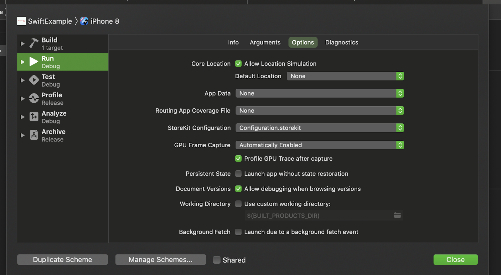The image size is (501, 275).
Task: Toggle the Shared scheme checkbox
Action: point(217,260)
